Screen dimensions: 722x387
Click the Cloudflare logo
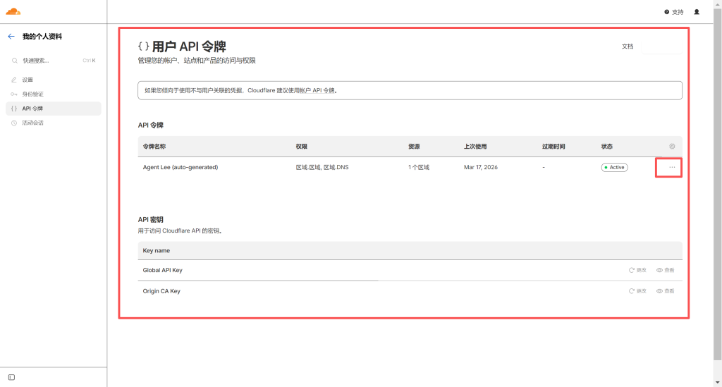13,11
